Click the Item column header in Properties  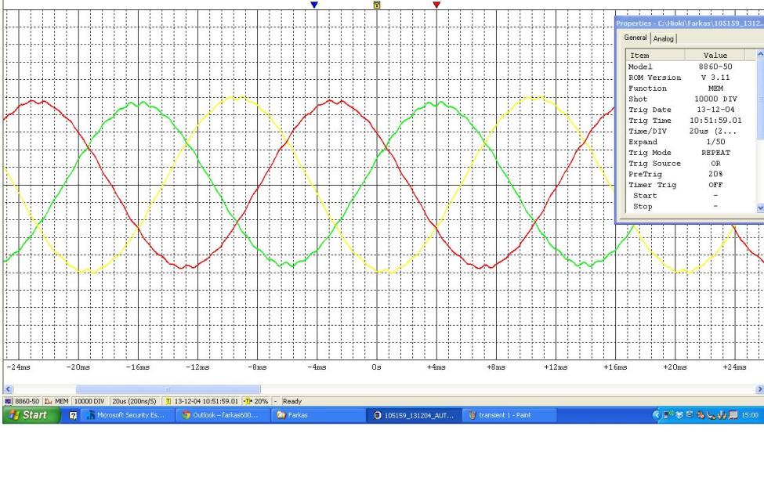655,55
